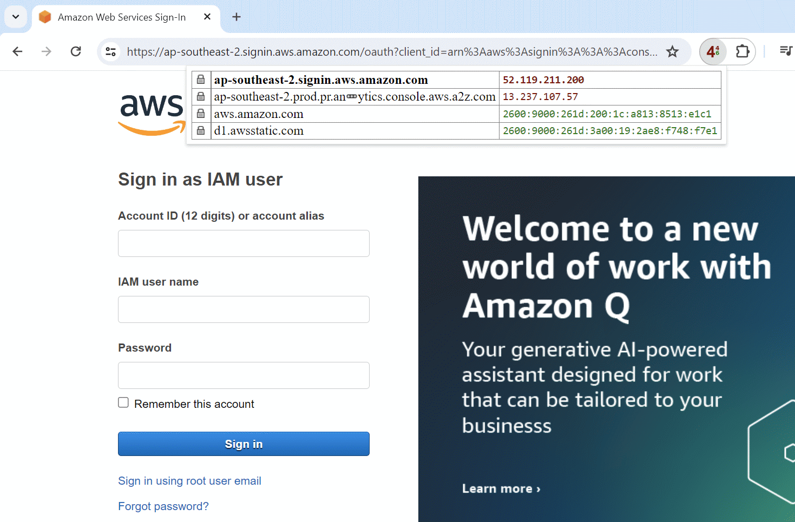Go forward to the next page
This screenshot has width=795, height=522.
click(x=47, y=51)
